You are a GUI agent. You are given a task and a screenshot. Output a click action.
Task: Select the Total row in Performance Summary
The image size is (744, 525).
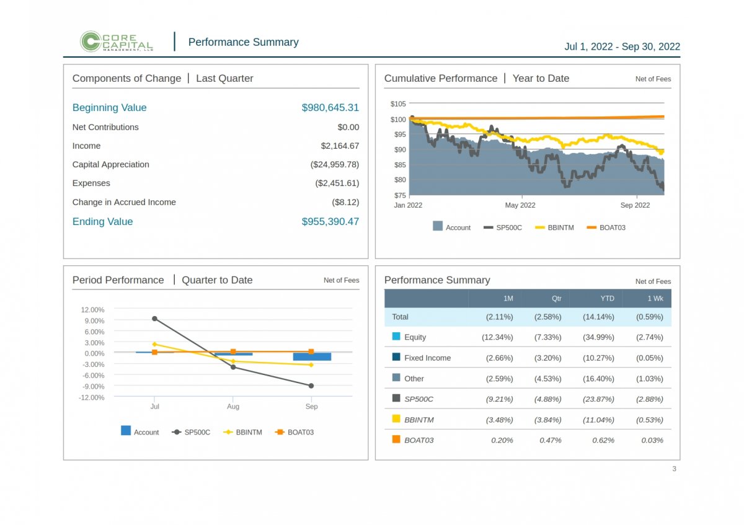401,317
